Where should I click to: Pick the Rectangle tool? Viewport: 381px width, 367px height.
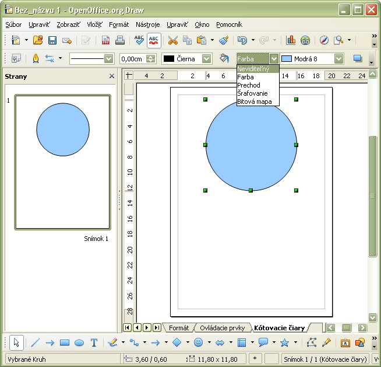65,342
